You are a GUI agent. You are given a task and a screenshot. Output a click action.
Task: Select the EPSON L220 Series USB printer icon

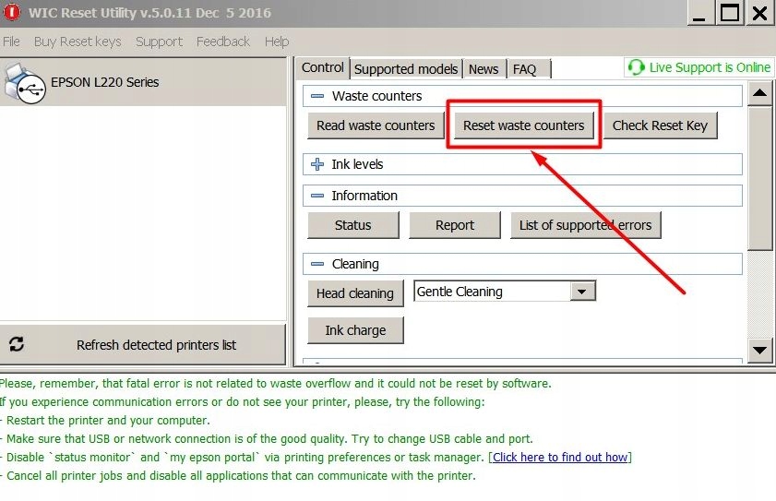(25, 83)
